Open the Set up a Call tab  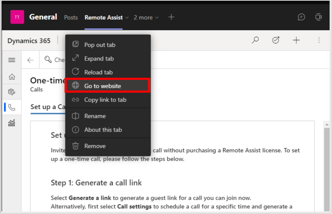pyautogui.click(x=48, y=107)
